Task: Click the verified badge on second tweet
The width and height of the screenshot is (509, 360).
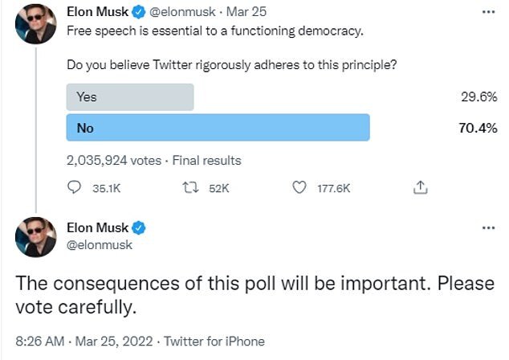Action: point(139,227)
